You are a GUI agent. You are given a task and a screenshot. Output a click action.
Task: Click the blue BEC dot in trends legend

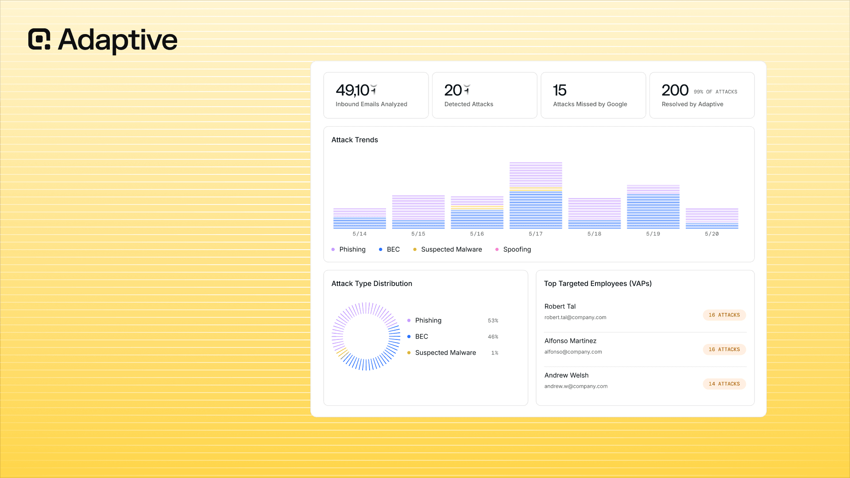tap(380, 250)
